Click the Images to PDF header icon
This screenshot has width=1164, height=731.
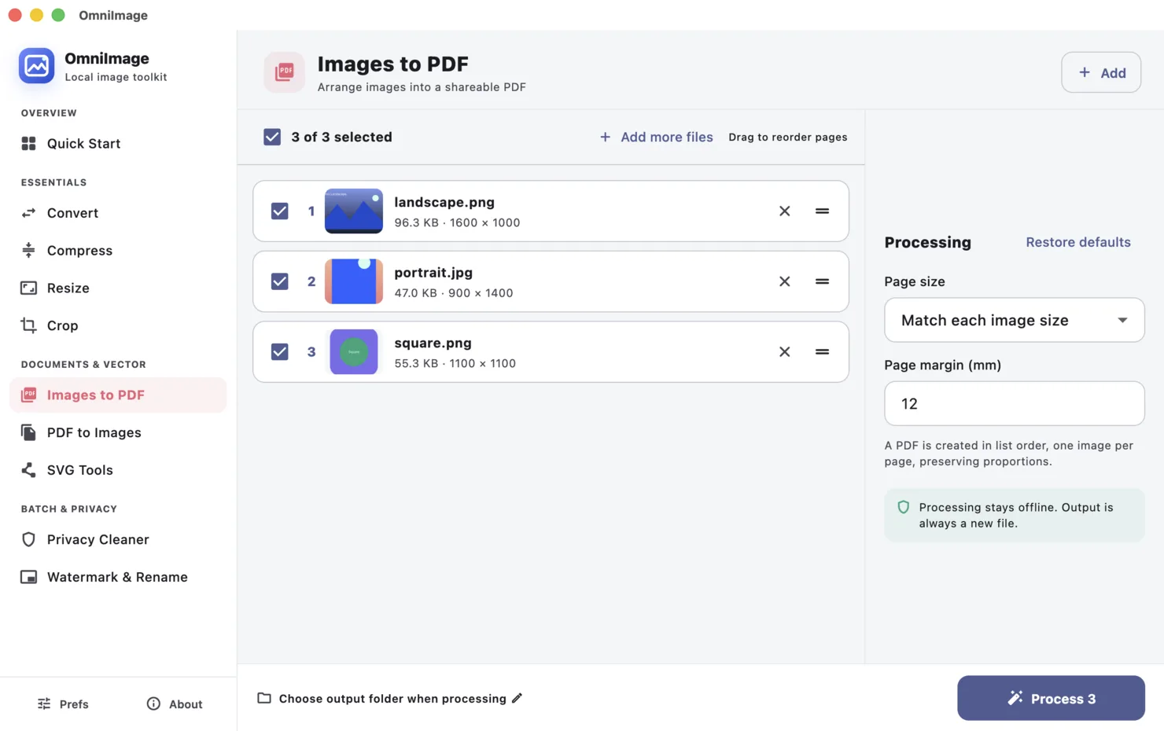coord(284,72)
